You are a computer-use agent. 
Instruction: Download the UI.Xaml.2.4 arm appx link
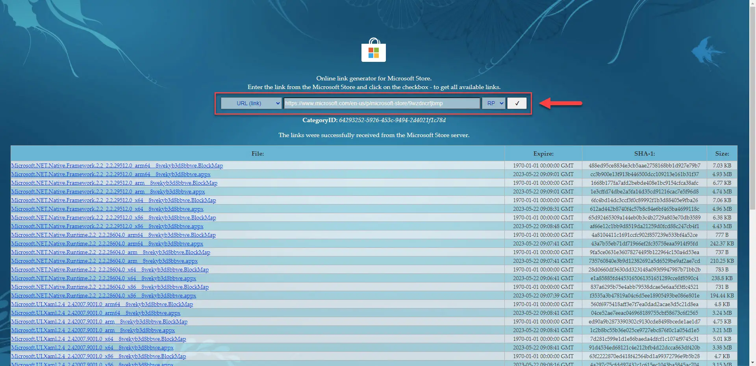click(x=93, y=330)
